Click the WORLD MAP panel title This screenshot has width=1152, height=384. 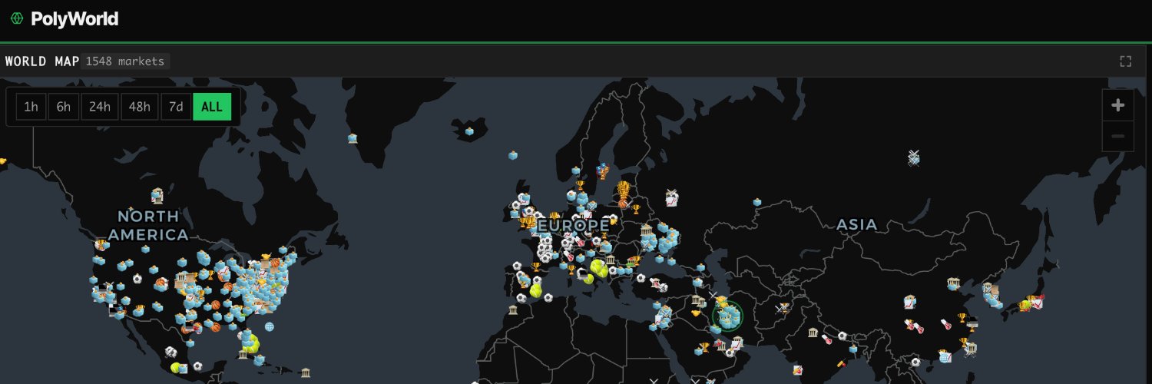[42, 61]
